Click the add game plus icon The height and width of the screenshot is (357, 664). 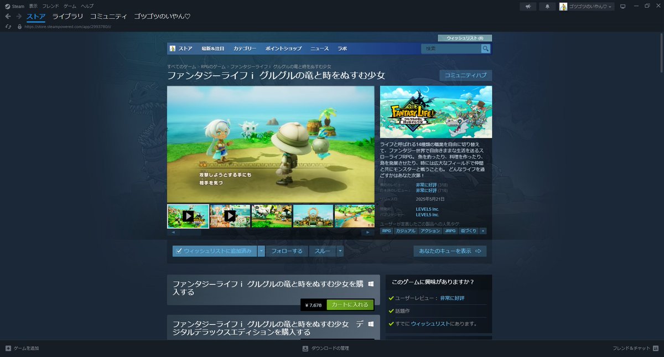pyautogui.click(x=8, y=348)
